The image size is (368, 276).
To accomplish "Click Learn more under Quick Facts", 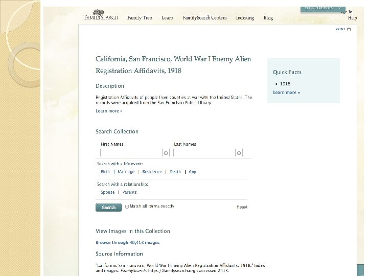I will [286, 93].
